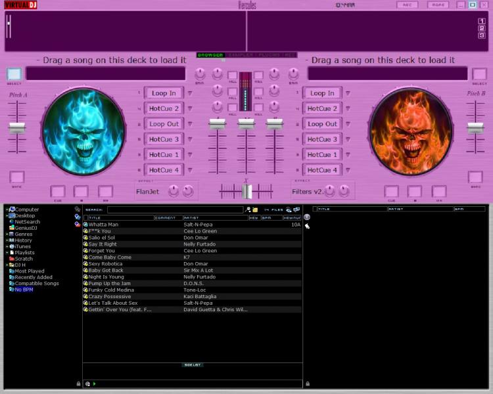The height and width of the screenshot is (394, 493).
Task: Click the blue add-folder icon beside Desktop
Action: pyautogui.click(x=78, y=217)
